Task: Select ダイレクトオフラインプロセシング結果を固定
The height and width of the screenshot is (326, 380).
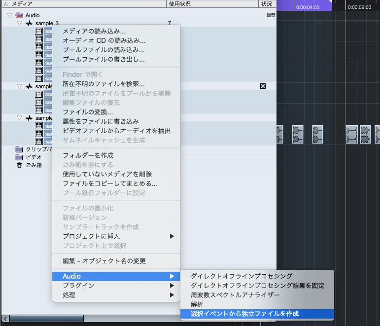Action: (257, 286)
